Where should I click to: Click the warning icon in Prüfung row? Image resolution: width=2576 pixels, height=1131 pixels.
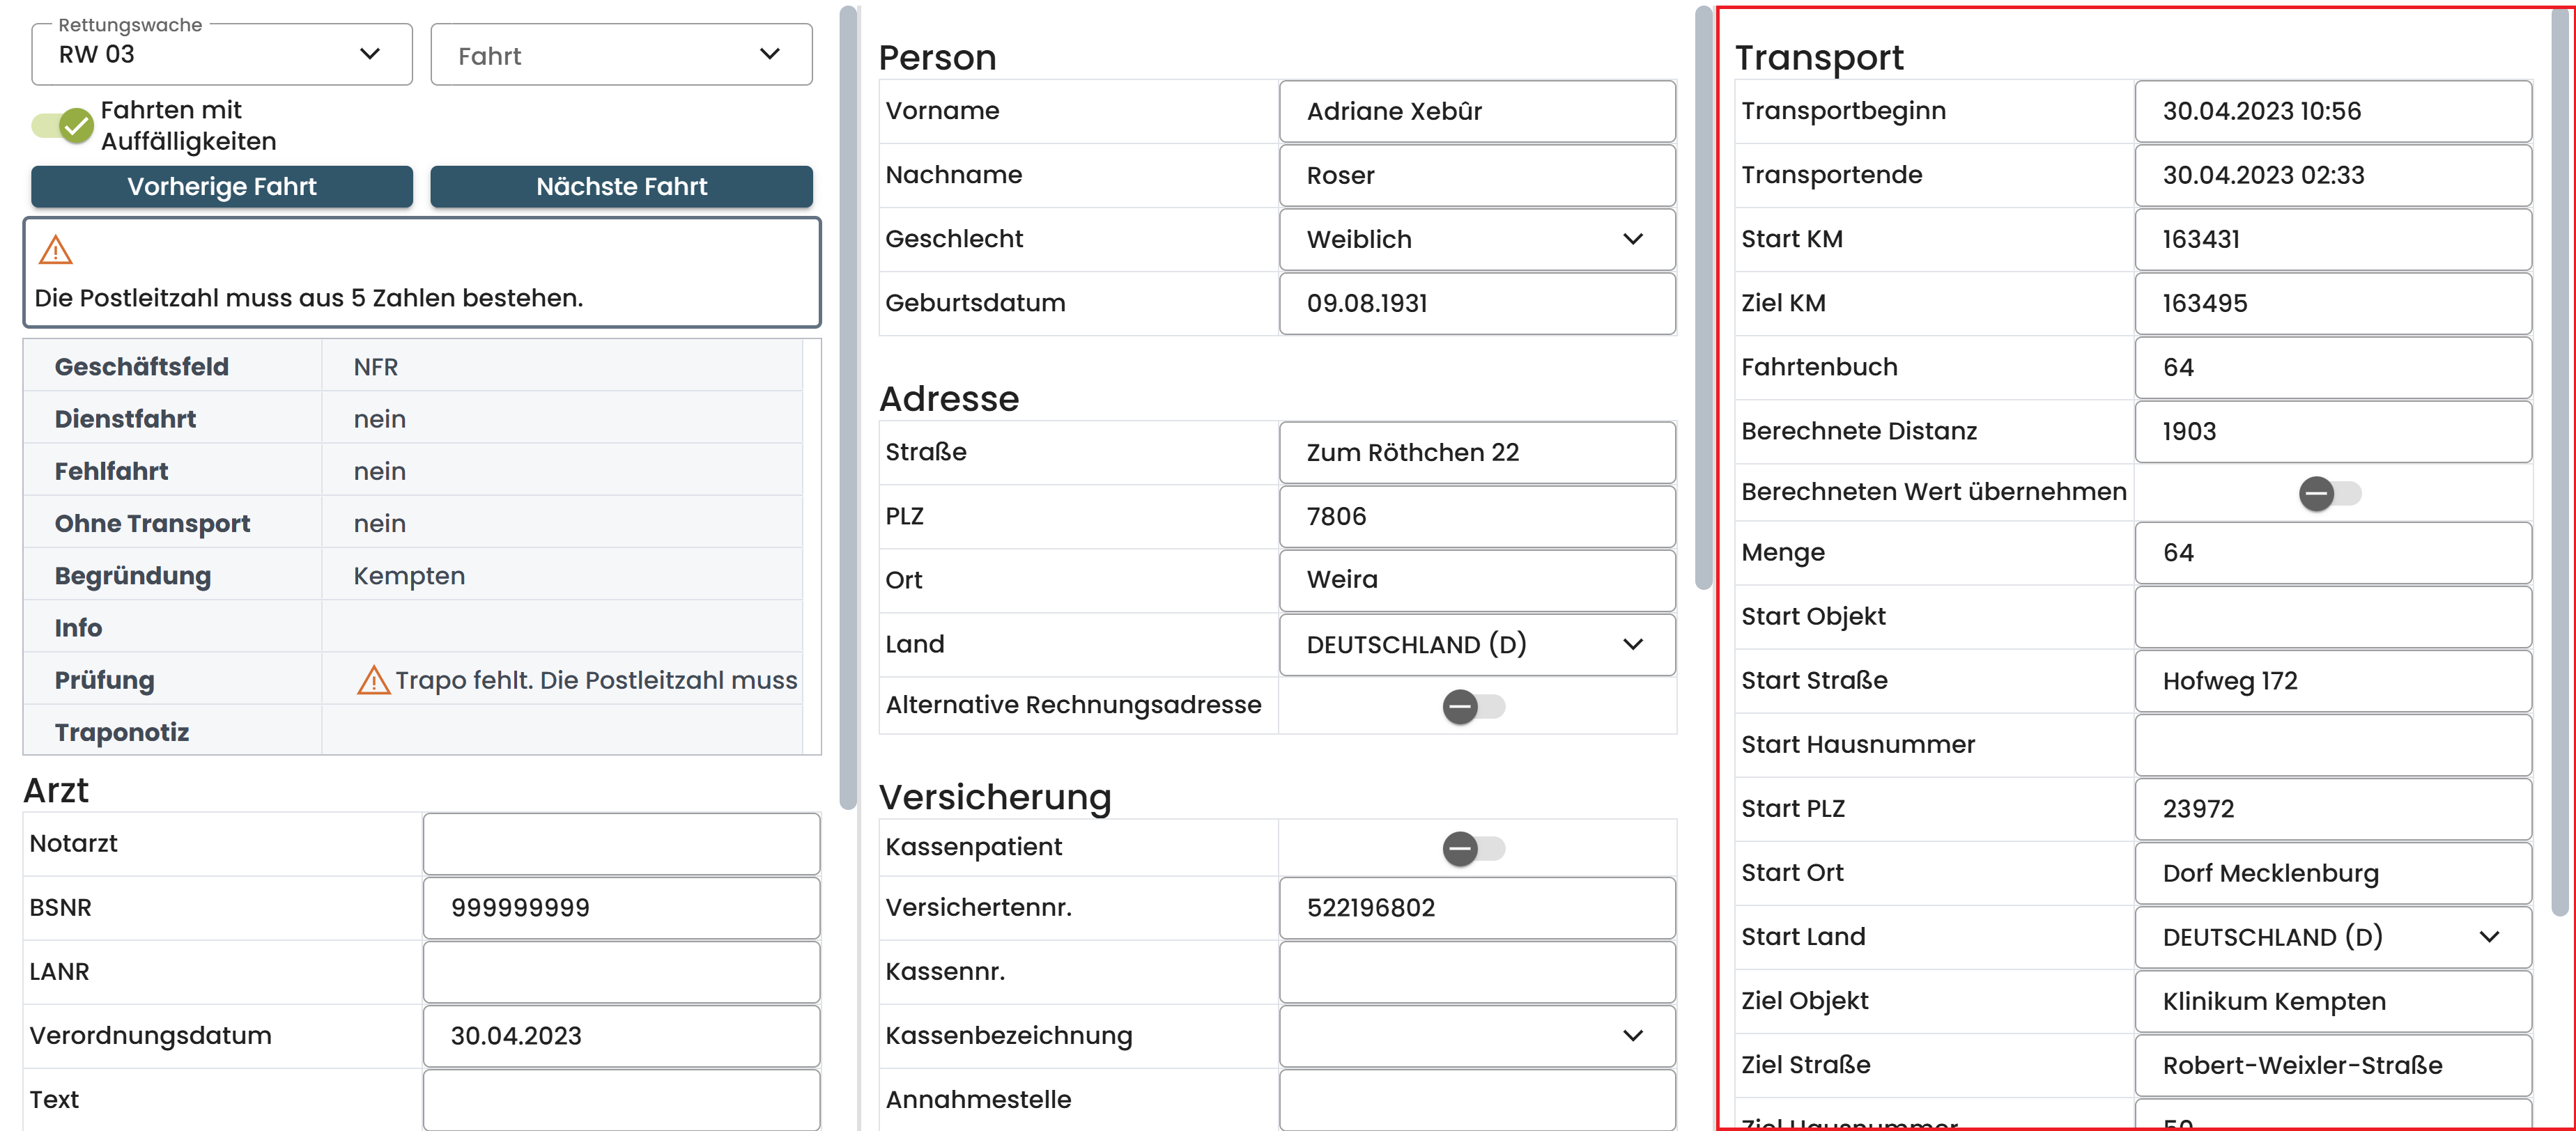pos(373,681)
